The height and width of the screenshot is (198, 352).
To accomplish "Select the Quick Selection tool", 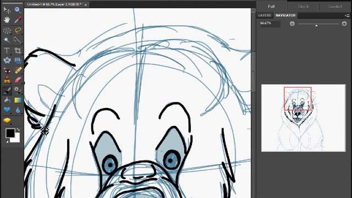I will click(18, 40).
